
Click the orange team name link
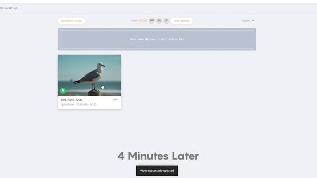[143, 21]
